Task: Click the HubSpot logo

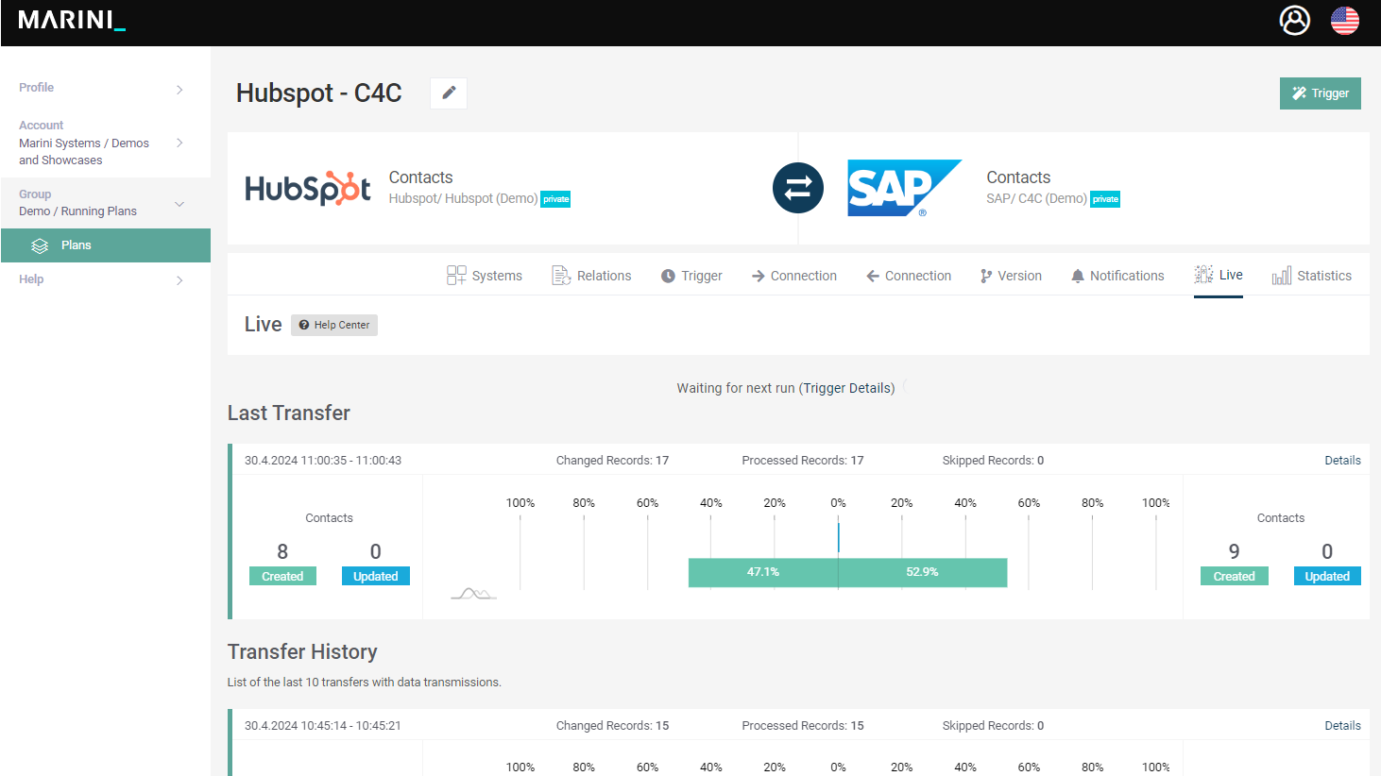Action: pyautogui.click(x=308, y=189)
